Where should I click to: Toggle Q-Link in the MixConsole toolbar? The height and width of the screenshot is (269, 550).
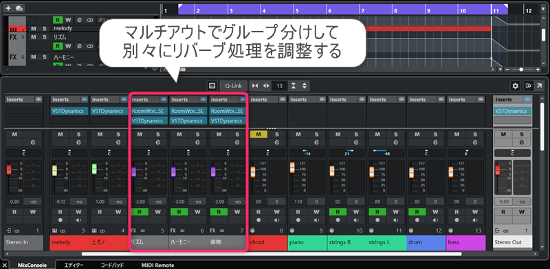pyautogui.click(x=233, y=86)
